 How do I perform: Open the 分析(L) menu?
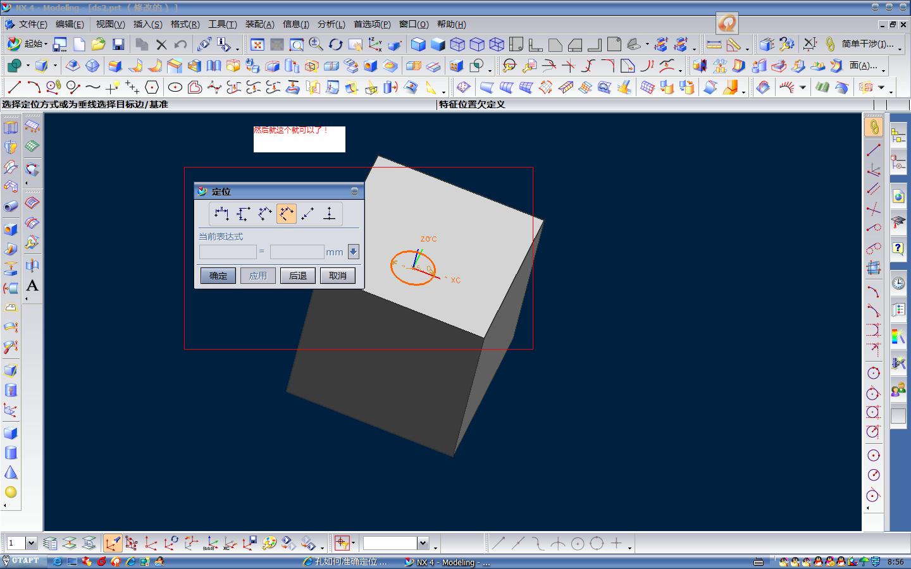(332, 24)
